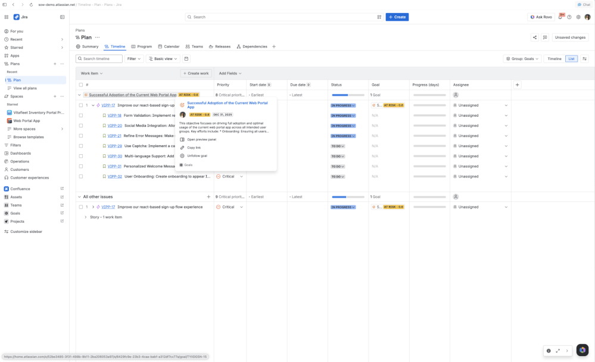The width and height of the screenshot is (595, 362).
Task: Click the plus icon beside Plans in sidebar
Action: pos(55,64)
